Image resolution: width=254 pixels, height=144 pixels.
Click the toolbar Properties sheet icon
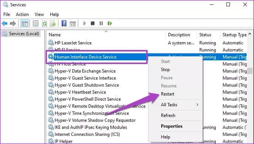click(36, 24)
